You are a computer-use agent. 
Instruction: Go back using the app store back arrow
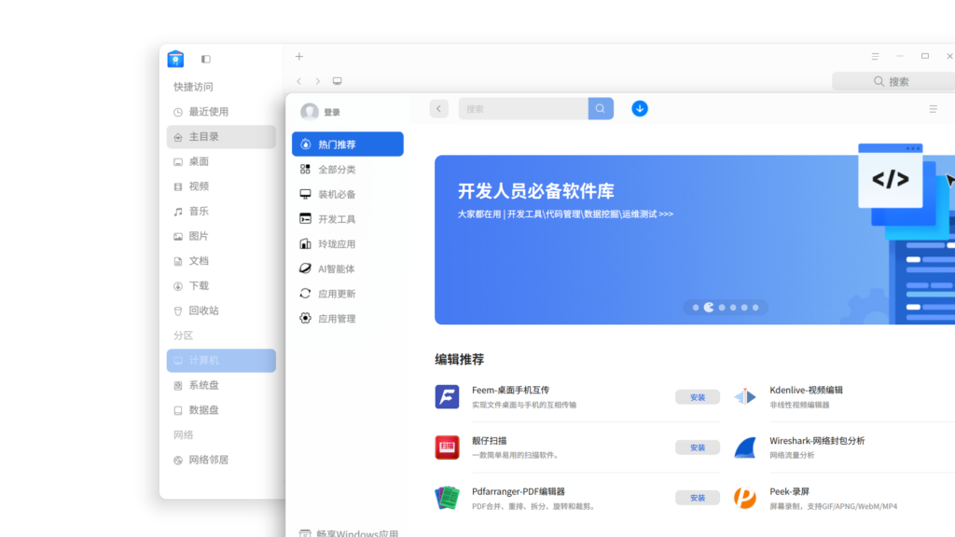(x=439, y=109)
